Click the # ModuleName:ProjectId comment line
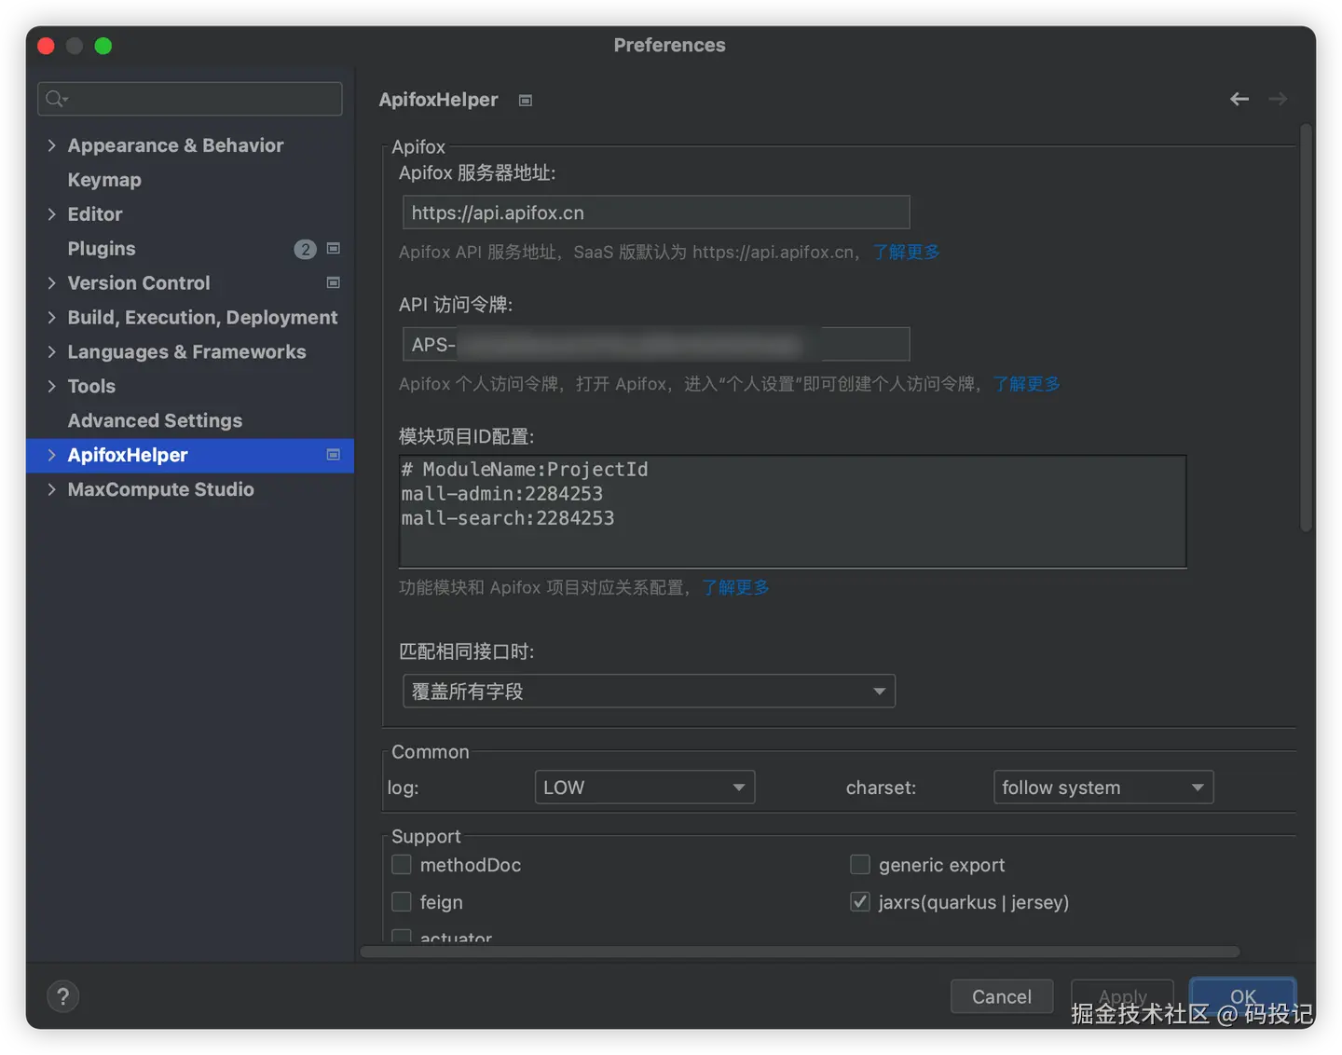Image resolution: width=1342 pixels, height=1055 pixels. tap(525, 470)
